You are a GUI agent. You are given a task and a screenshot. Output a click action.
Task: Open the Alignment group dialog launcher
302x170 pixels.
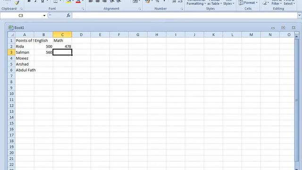pos(140,9)
